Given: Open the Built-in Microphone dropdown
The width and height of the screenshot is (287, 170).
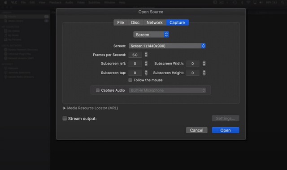Looking at the screenshot, I should pyautogui.click(x=167, y=90).
